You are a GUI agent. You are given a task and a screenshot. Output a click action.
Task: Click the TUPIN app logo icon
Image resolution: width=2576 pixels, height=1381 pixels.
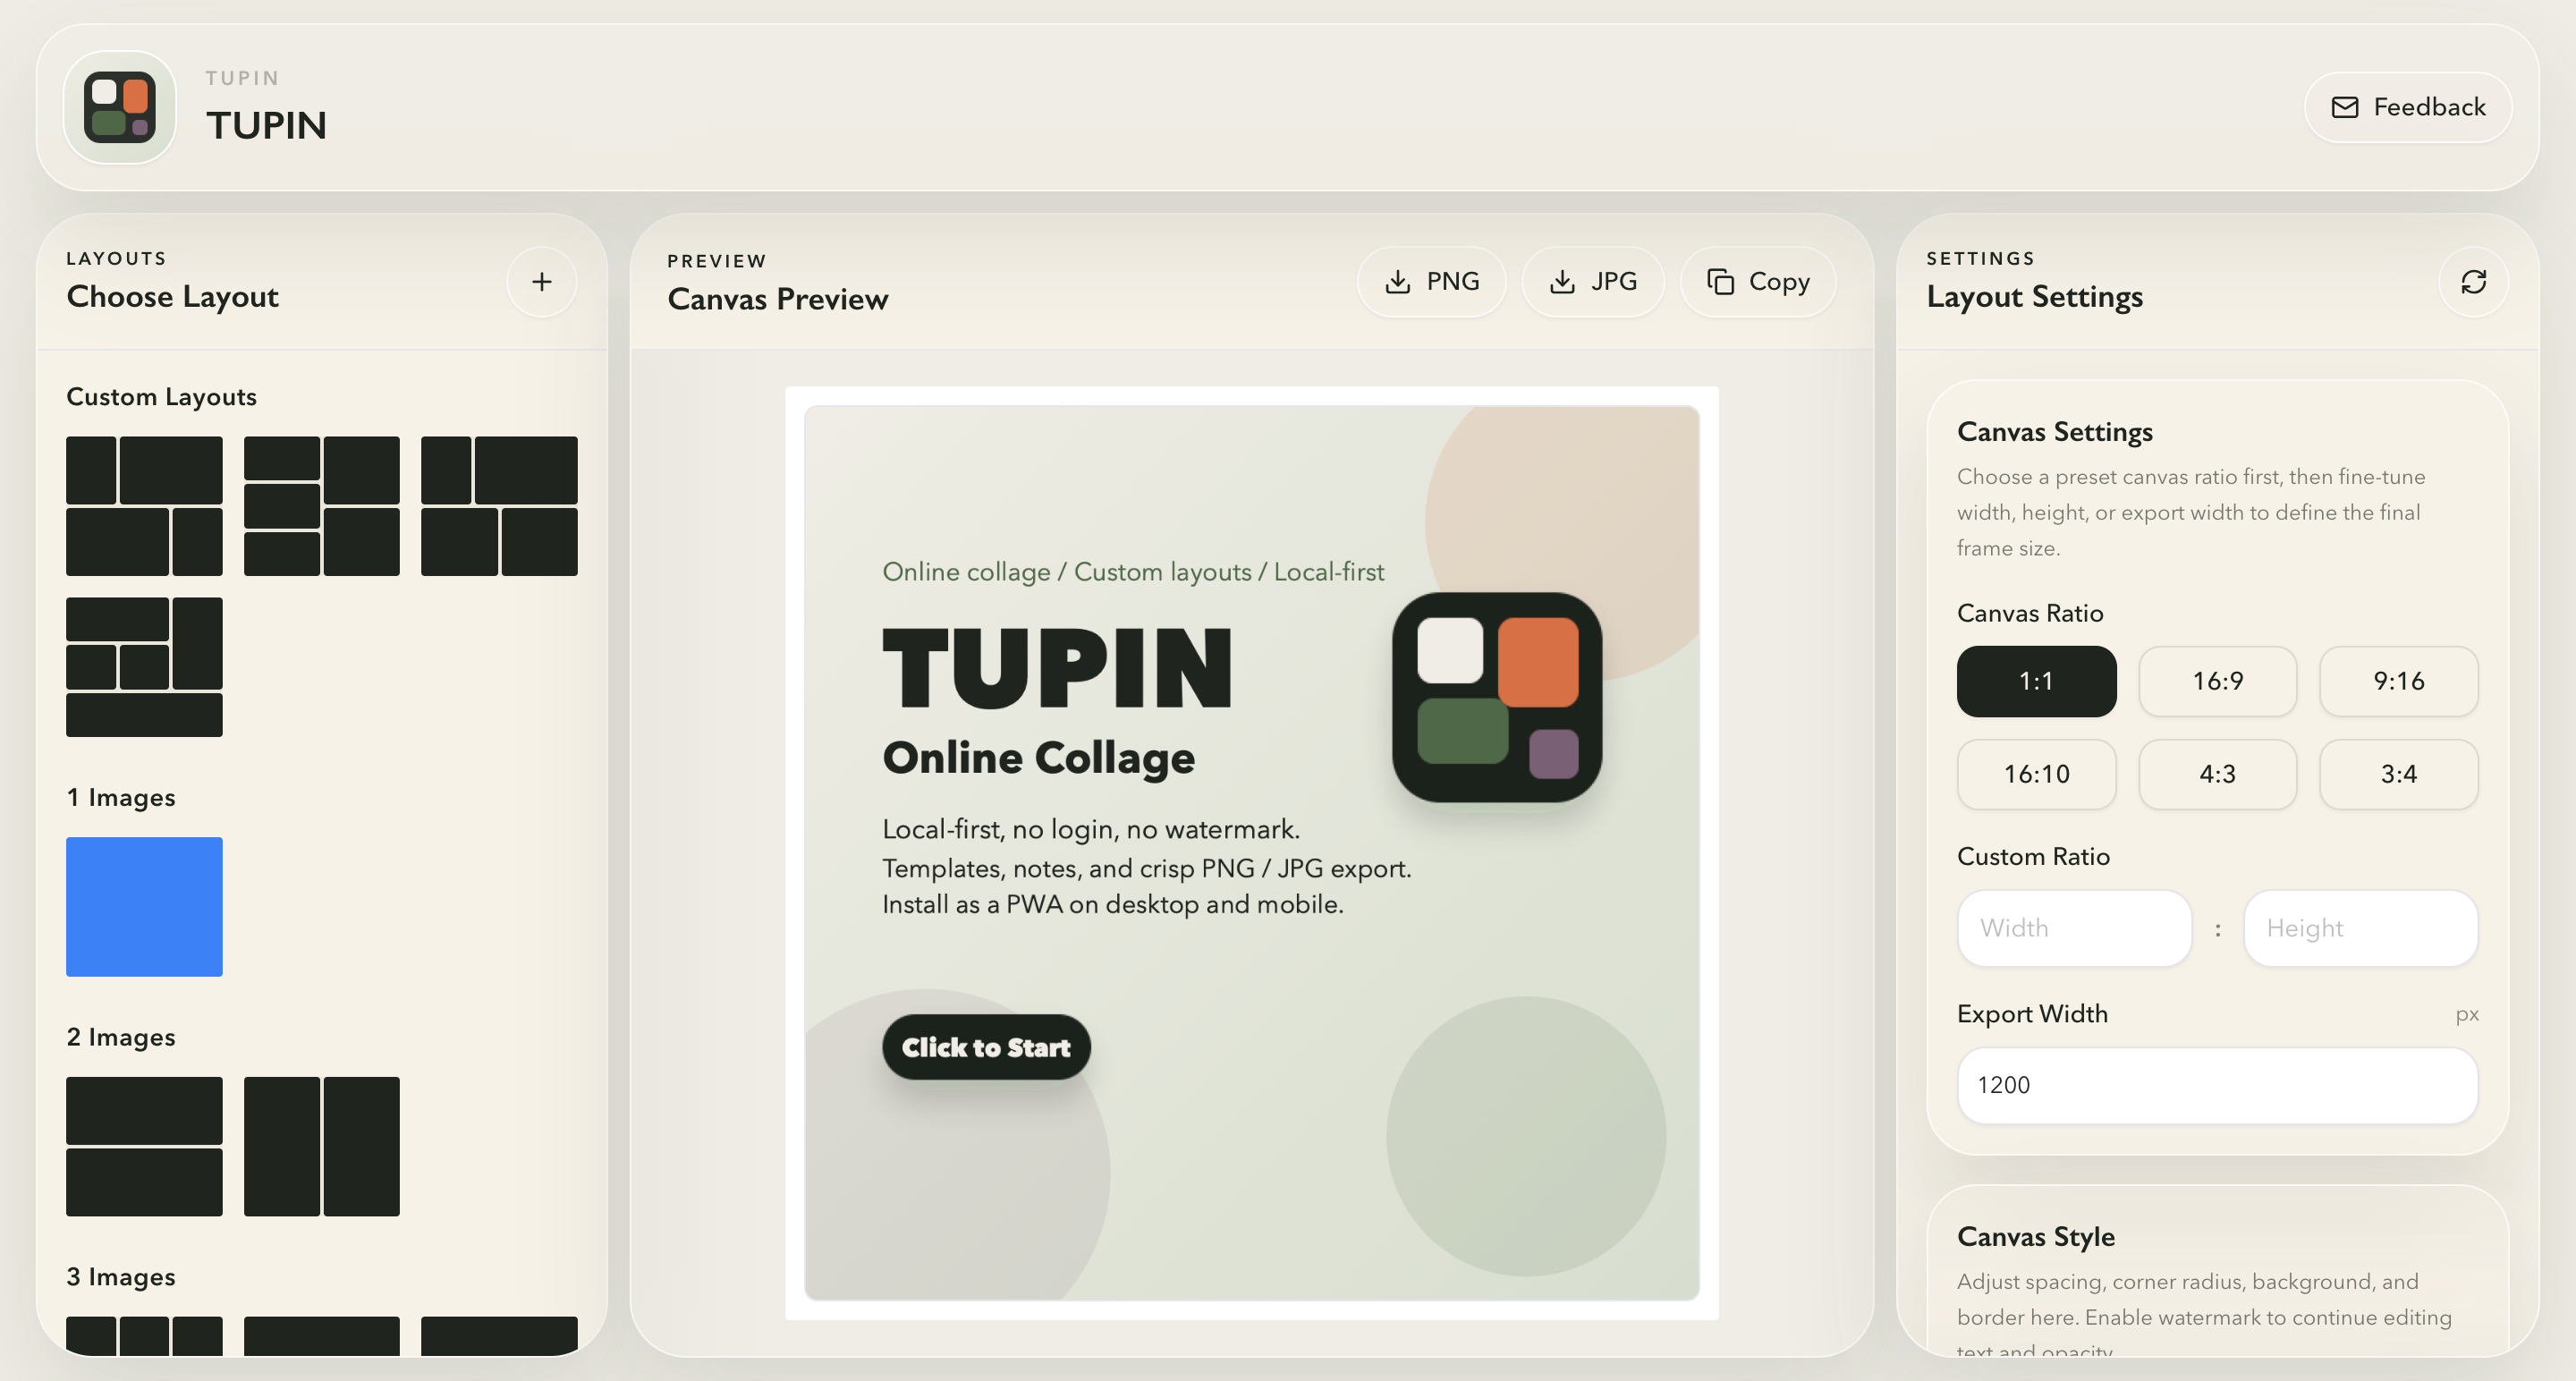(x=120, y=107)
